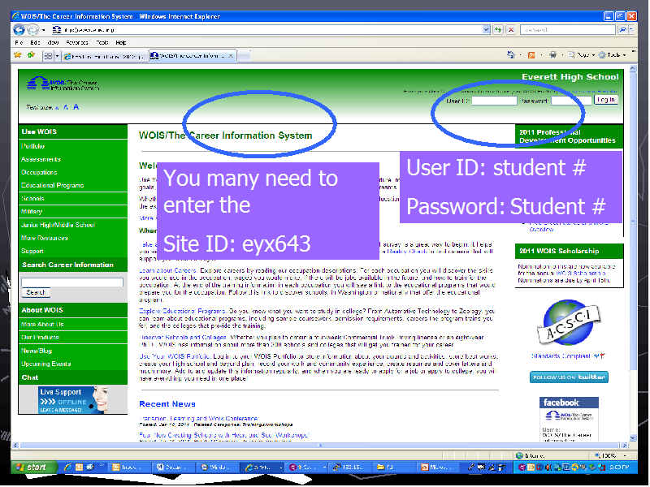Image resolution: width=650 pixels, height=487 pixels.
Task: Click the Standards Compliant link
Action: click(561, 356)
